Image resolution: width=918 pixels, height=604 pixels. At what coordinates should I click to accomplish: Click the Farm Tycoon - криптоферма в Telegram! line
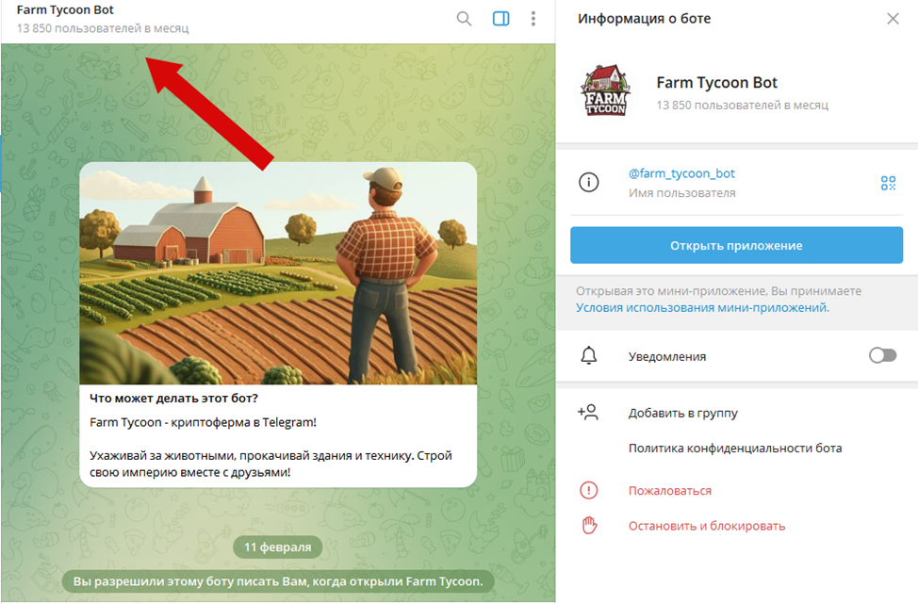pyautogui.click(x=204, y=422)
